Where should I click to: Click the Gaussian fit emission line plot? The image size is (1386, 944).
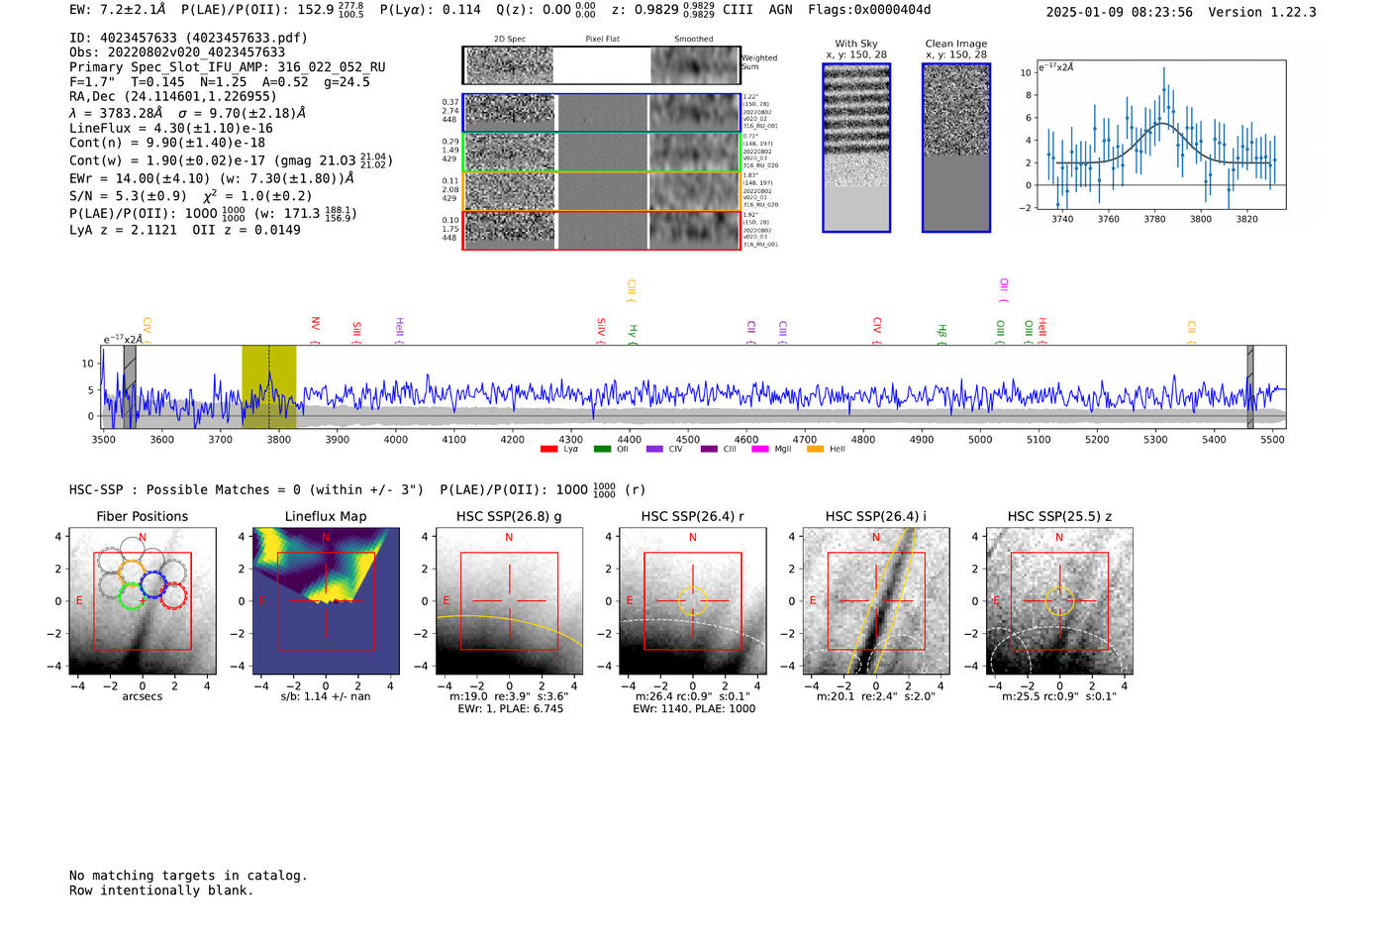[x=1161, y=135]
